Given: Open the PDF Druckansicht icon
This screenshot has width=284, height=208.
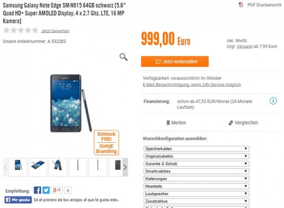Looking at the screenshot, I should pyautogui.click(x=241, y=5).
